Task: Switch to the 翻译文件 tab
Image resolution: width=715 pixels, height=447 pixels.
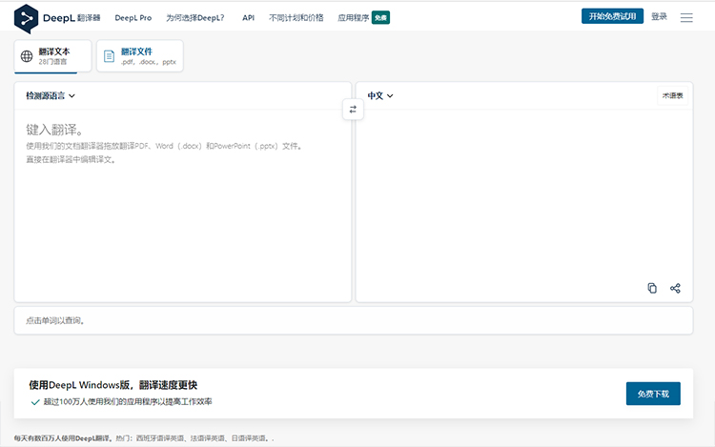Action: pyautogui.click(x=140, y=56)
